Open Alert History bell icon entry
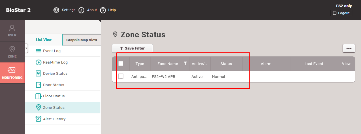Viewport: 361px width, 134px height. click(x=39, y=119)
